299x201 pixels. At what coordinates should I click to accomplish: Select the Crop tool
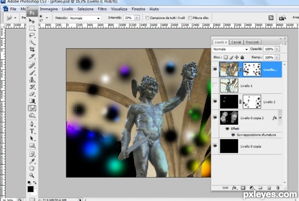(32, 49)
